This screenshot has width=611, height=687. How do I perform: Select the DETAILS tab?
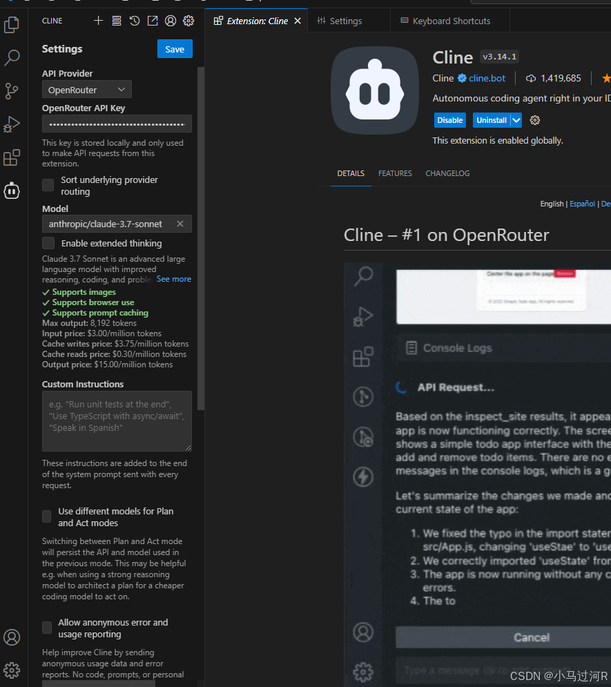tap(351, 173)
